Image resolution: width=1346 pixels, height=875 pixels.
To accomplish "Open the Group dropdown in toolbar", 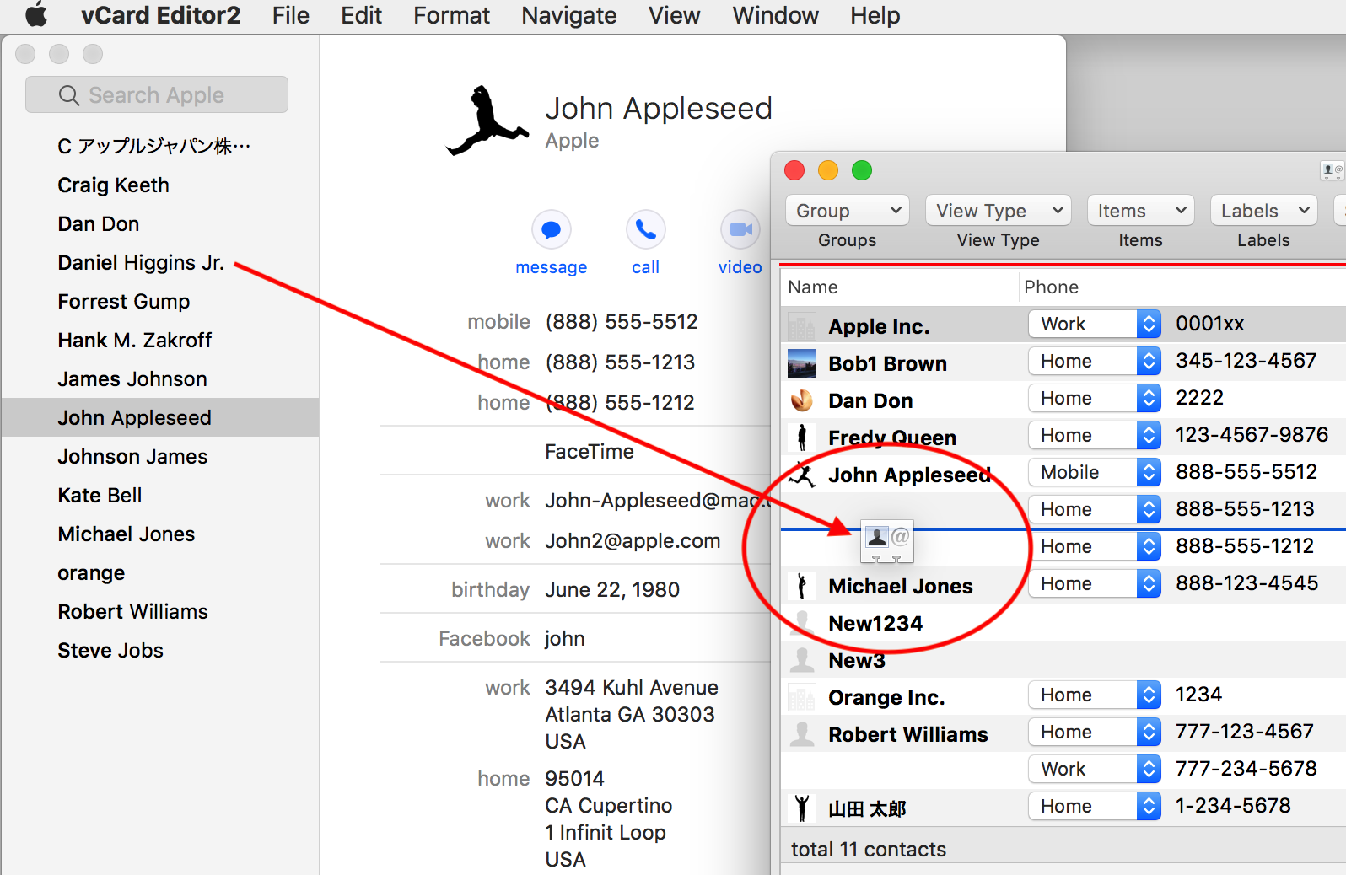I will pyautogui.click(x=848, y=211).
